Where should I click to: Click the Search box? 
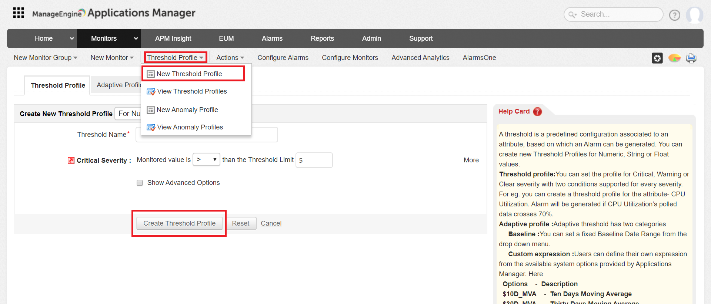click(x=613, y=14)
